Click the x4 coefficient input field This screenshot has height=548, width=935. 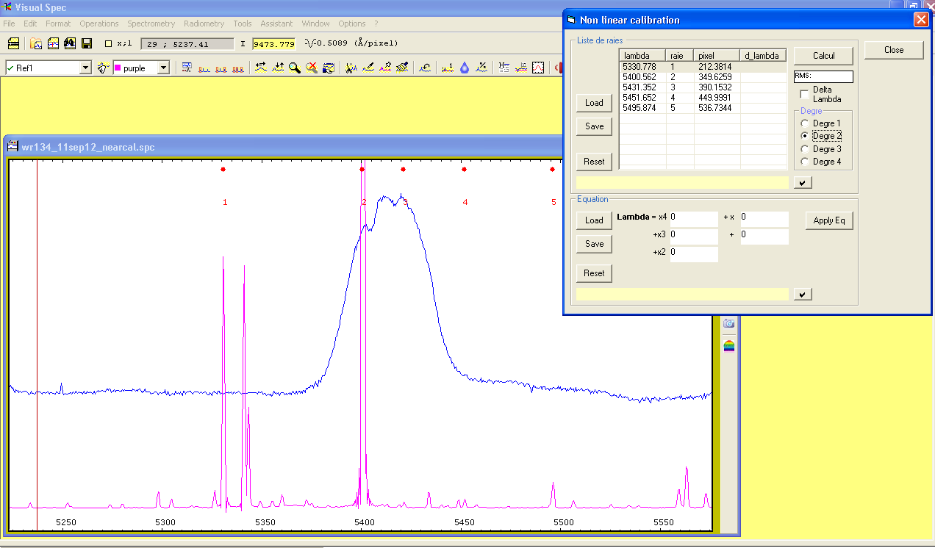tap(693, 218)
